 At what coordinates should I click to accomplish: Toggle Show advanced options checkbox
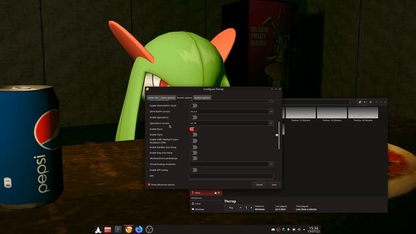click(149, 185)
